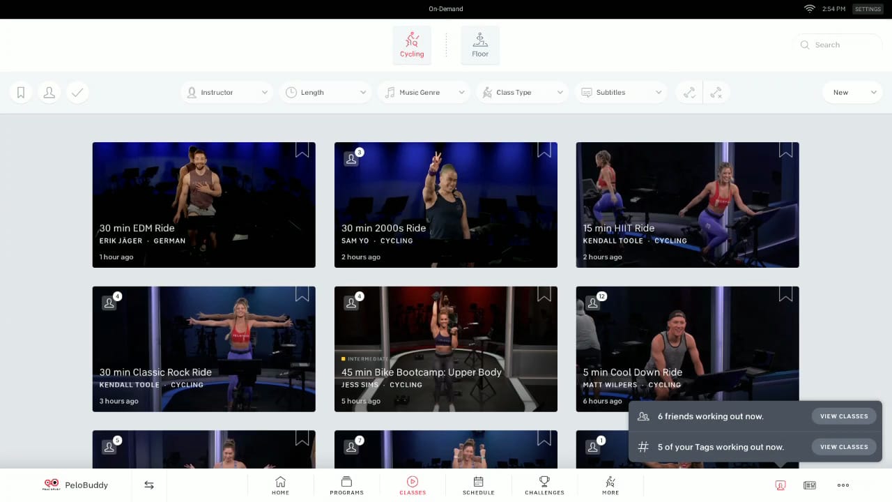Select the Floor category icon
The height and width of the screenshot is (502, 892).
tap(480, 45)
